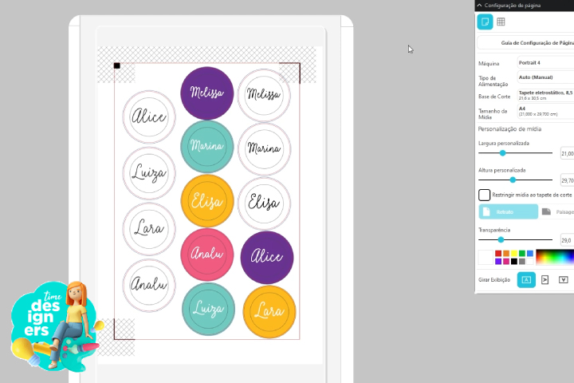Select upright view rotation icon
The width and height of the screenshot is (574, 383).
tap(526, 279)
